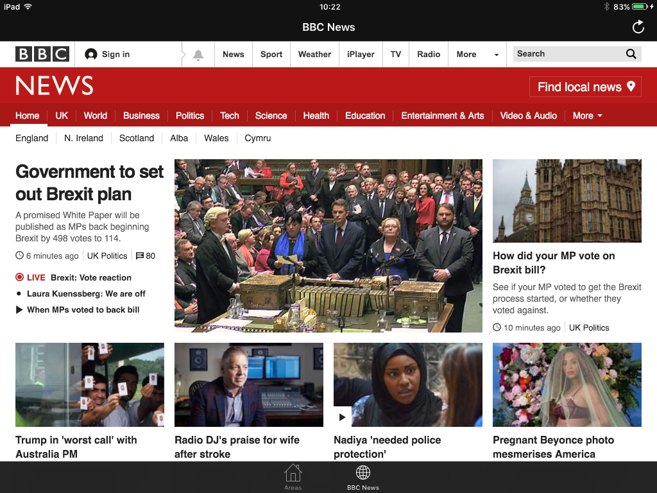The width and height of the screenshot is (657, 493).
Task: Switch to the UK tab
Action: click(x=62, y=116)
